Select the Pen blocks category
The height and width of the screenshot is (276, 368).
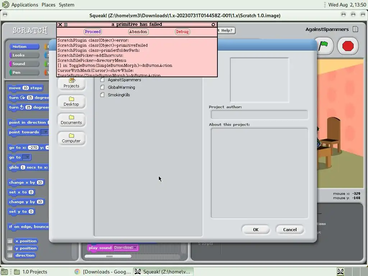pos(24,72)
